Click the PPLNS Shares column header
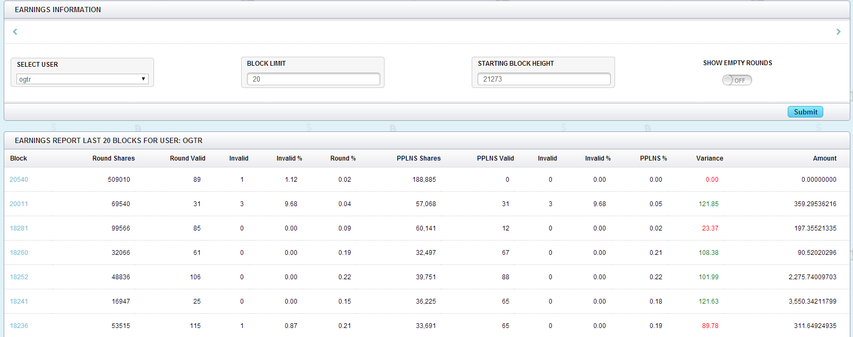 click(419, 158)
